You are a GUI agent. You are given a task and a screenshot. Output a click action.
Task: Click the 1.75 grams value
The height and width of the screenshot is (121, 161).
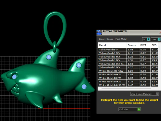point(130,67)
